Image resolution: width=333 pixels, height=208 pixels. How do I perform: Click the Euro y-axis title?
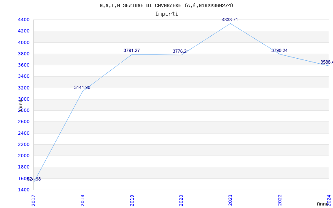[x=20, y=106]
